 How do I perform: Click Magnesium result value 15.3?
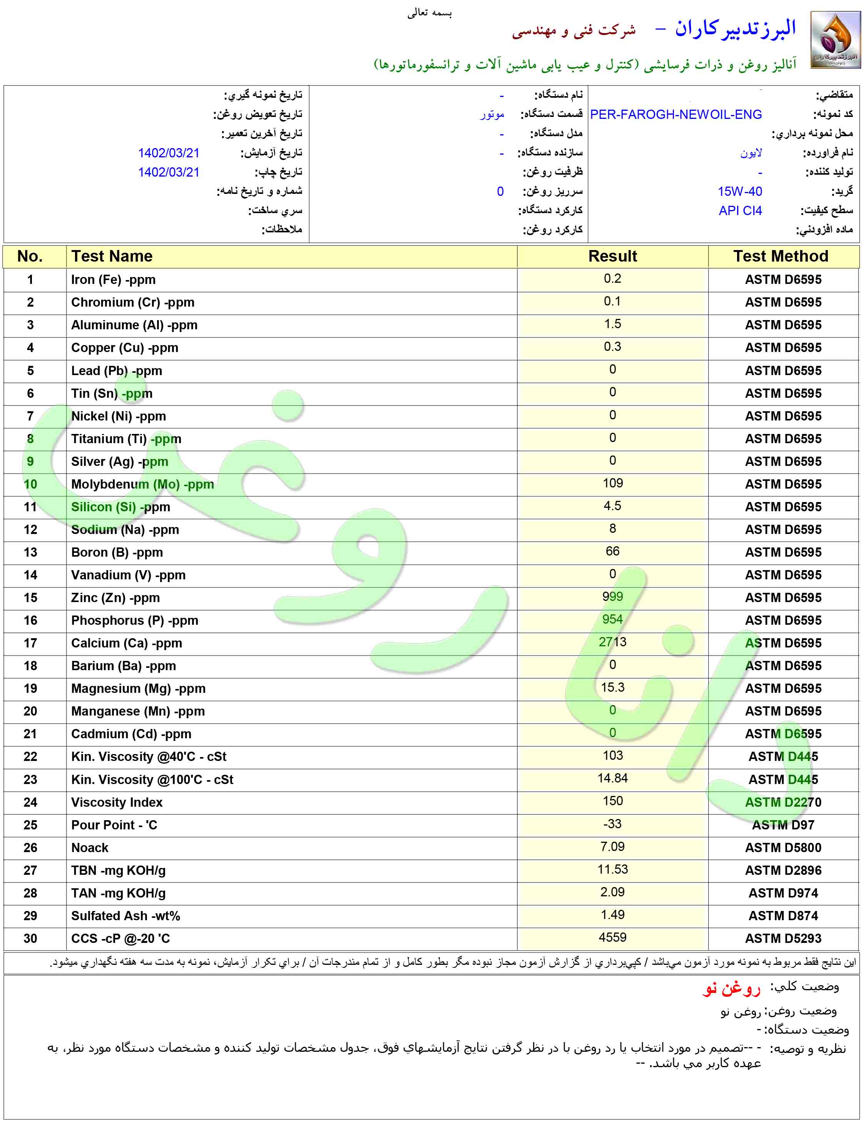pos(612,687)
